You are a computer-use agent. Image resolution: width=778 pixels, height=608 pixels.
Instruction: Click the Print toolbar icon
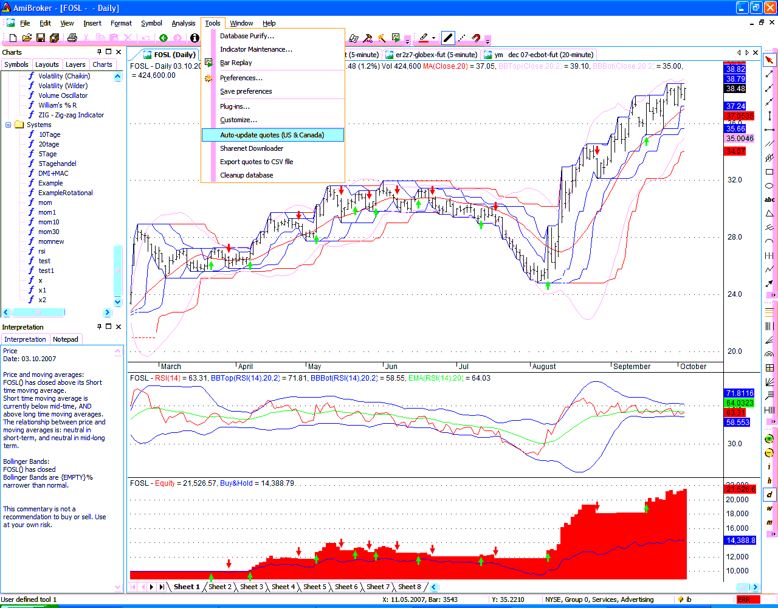72,38
